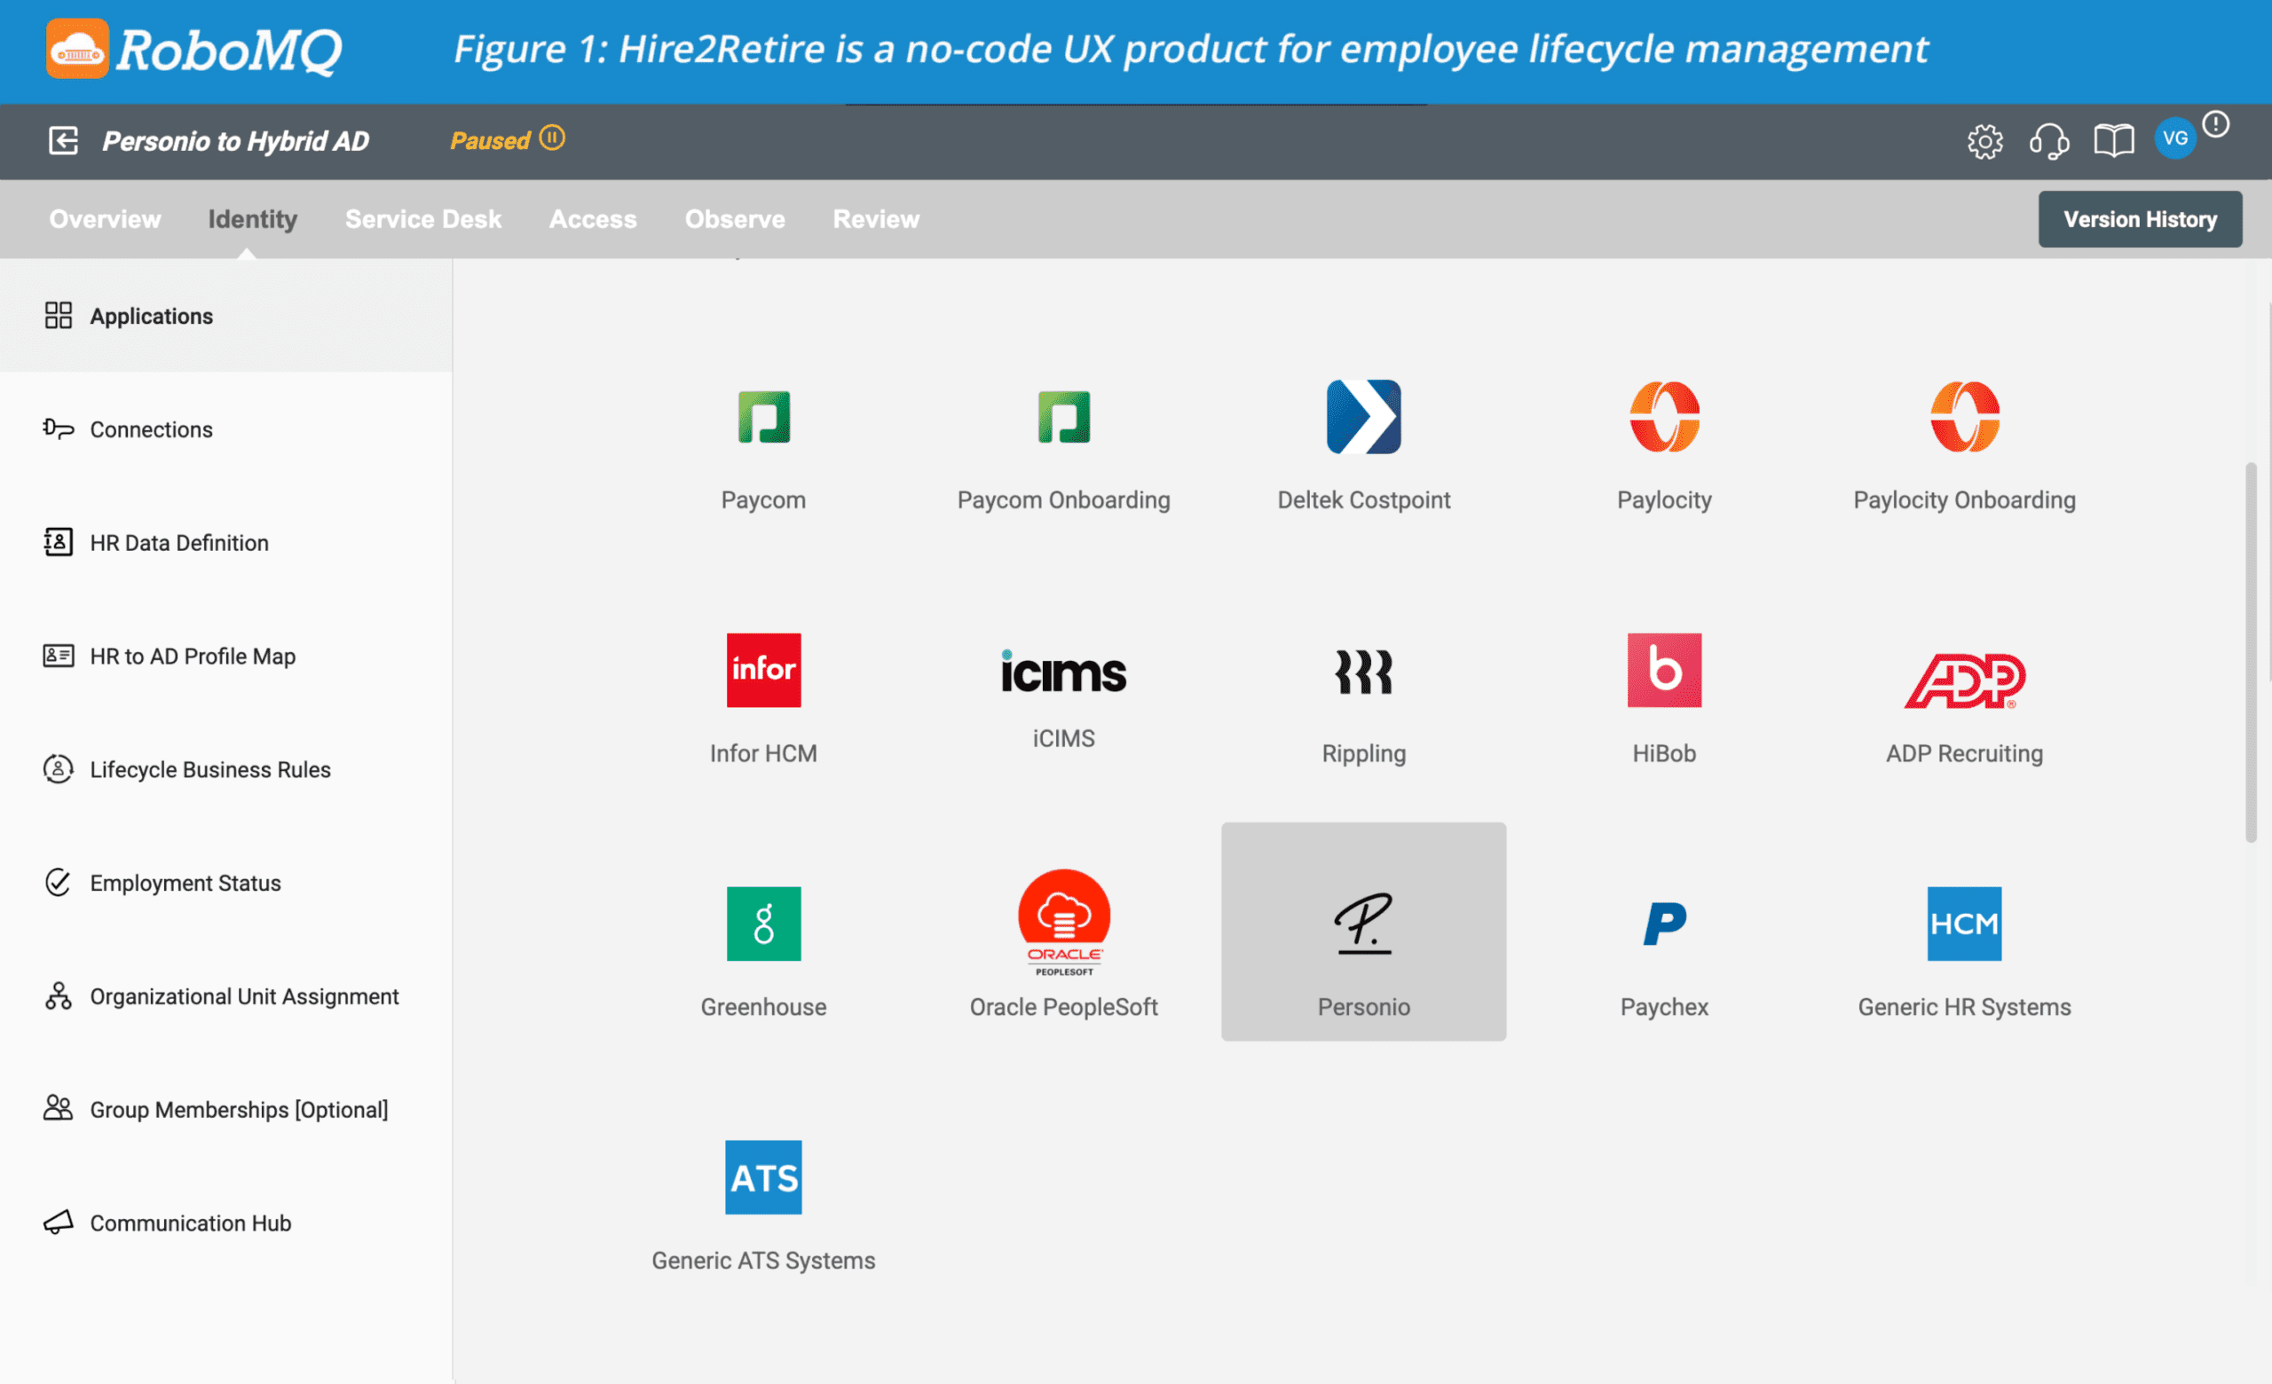Pick the Oracle PeopleSoft icon
This screenshot has width=2272, height=1384.
1063,922
